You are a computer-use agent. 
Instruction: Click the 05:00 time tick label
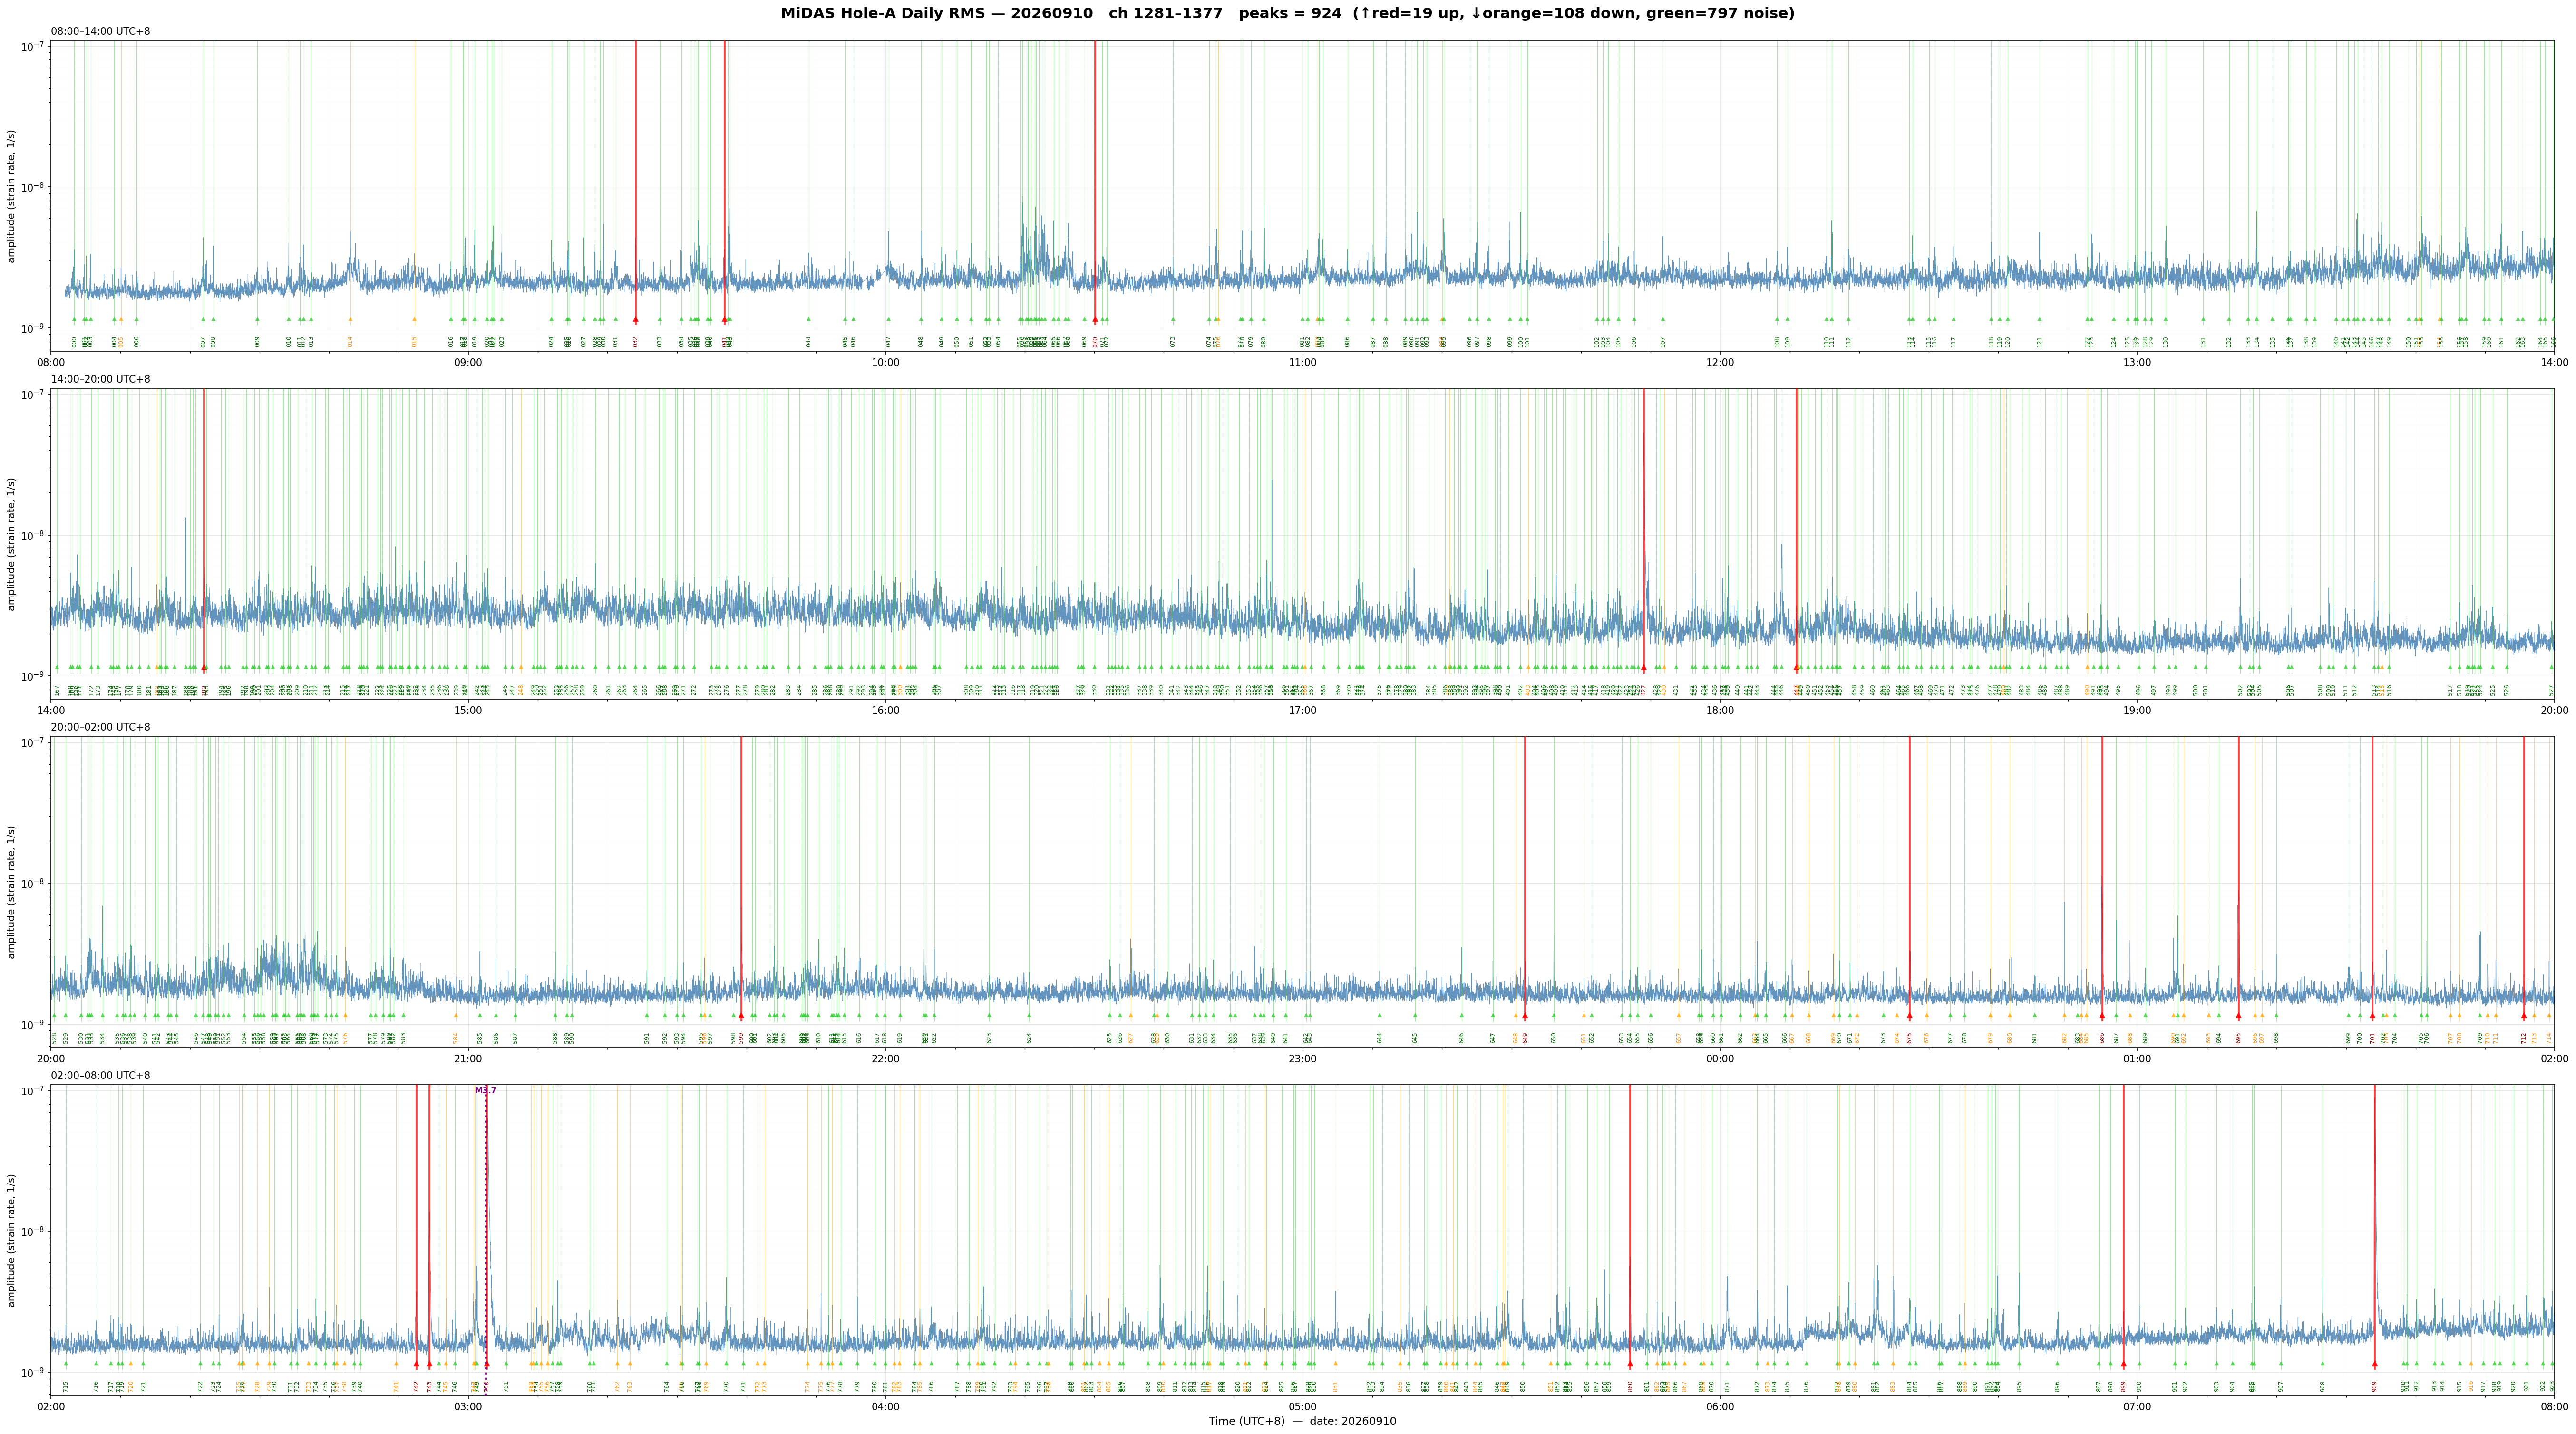1302,1407
